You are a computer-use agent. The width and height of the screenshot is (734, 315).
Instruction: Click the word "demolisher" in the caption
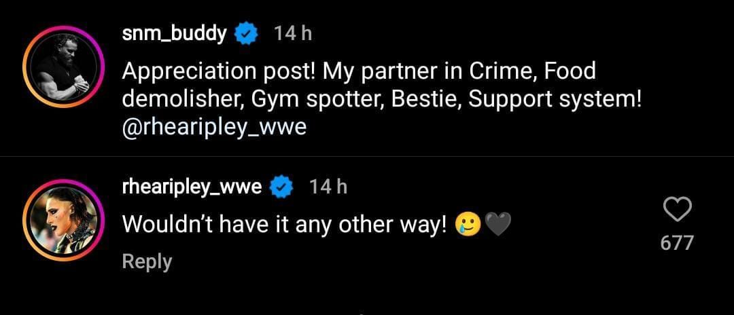click(180, 99)
